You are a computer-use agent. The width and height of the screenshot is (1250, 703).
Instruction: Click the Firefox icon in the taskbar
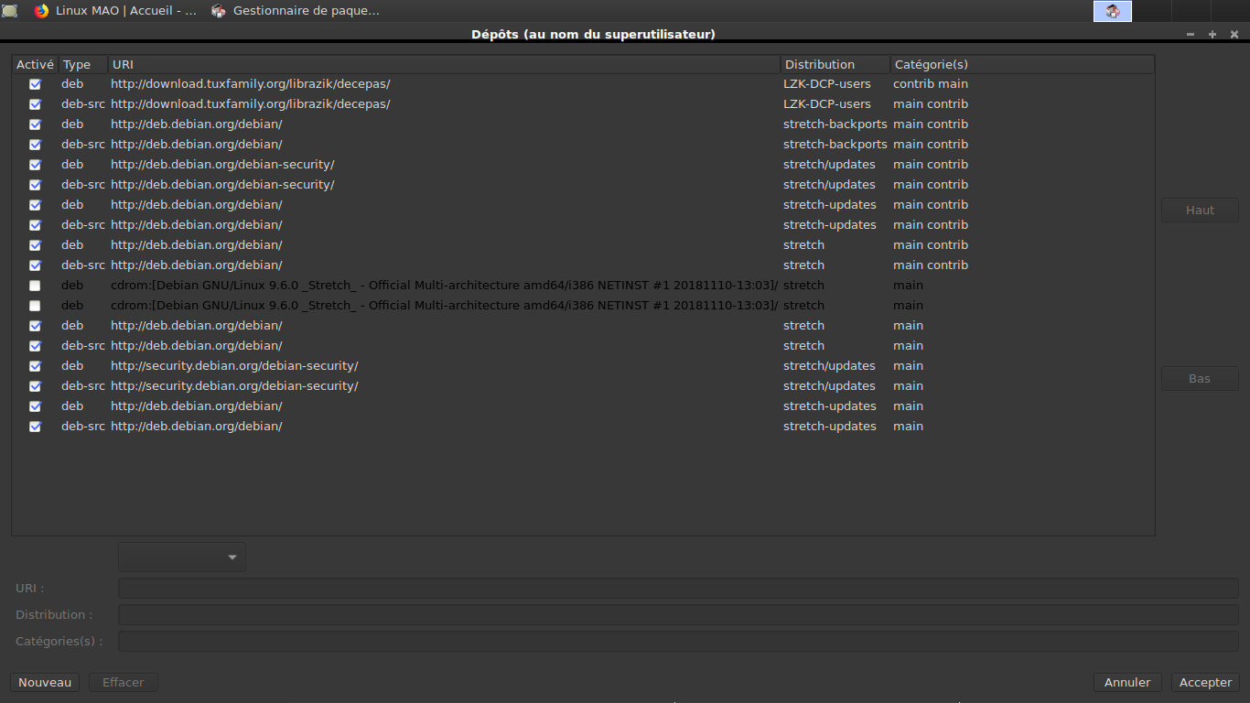click(41, 11)
